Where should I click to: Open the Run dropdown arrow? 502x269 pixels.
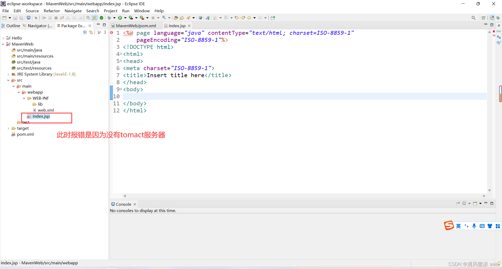(125, 18)
